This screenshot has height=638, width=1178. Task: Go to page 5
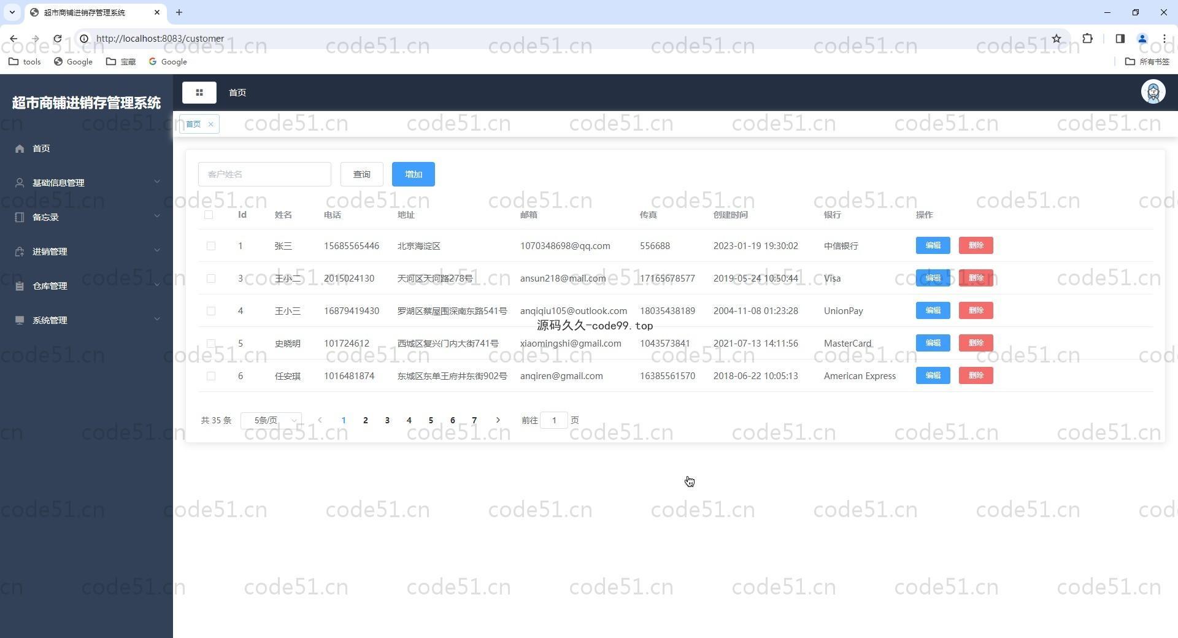(x=431, y=420)
